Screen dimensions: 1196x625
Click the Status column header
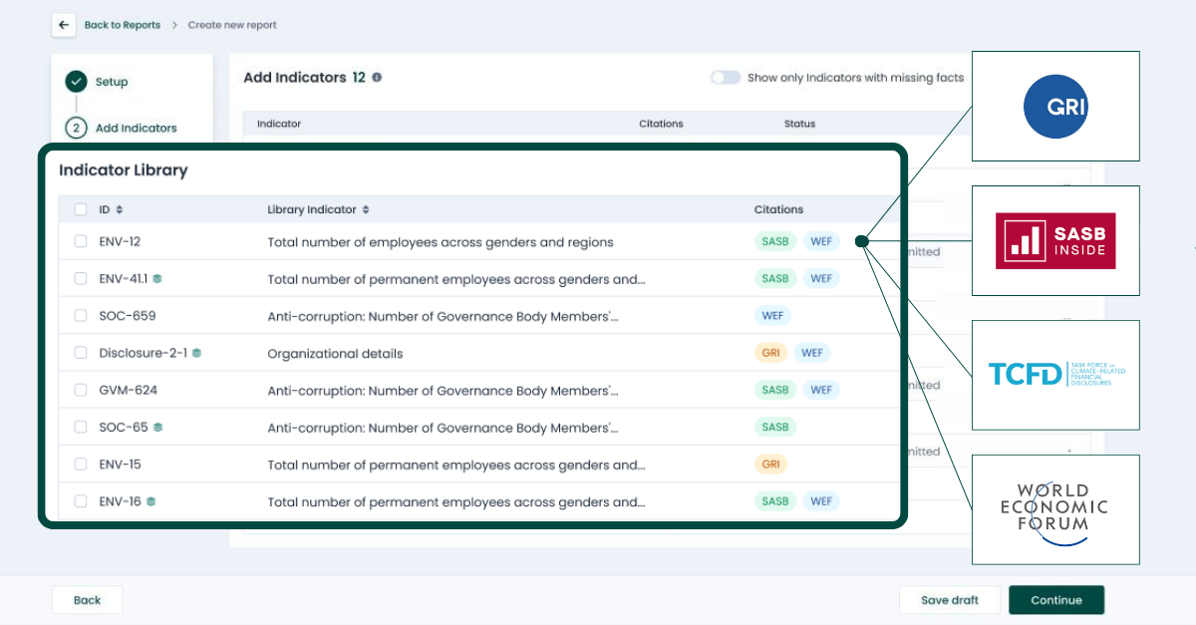click(x=799, y=124)
